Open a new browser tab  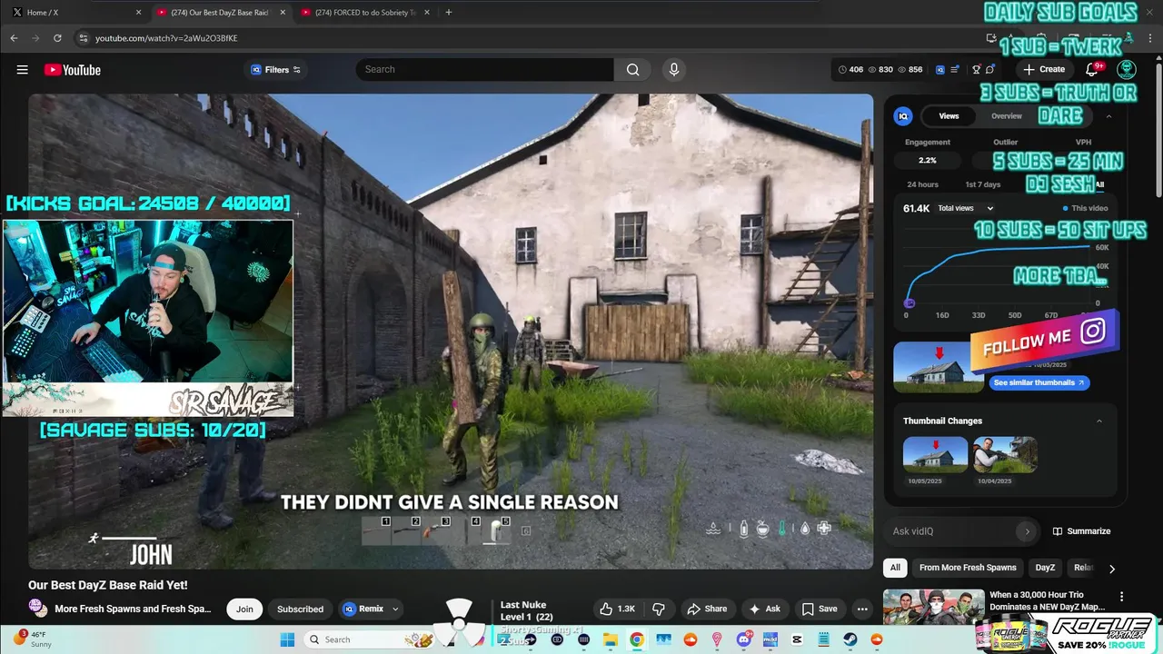[x=449, y=12]
